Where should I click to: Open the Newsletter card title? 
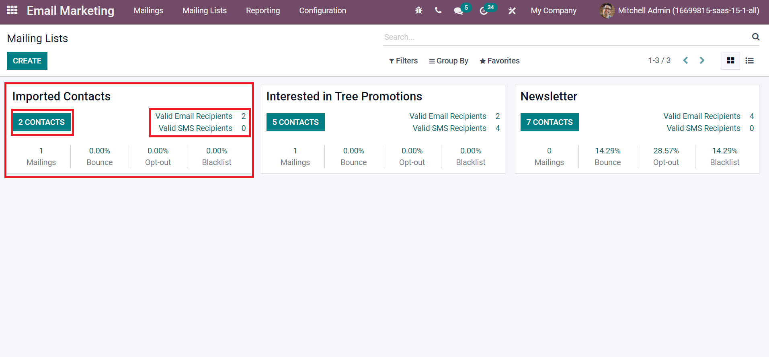549,96
